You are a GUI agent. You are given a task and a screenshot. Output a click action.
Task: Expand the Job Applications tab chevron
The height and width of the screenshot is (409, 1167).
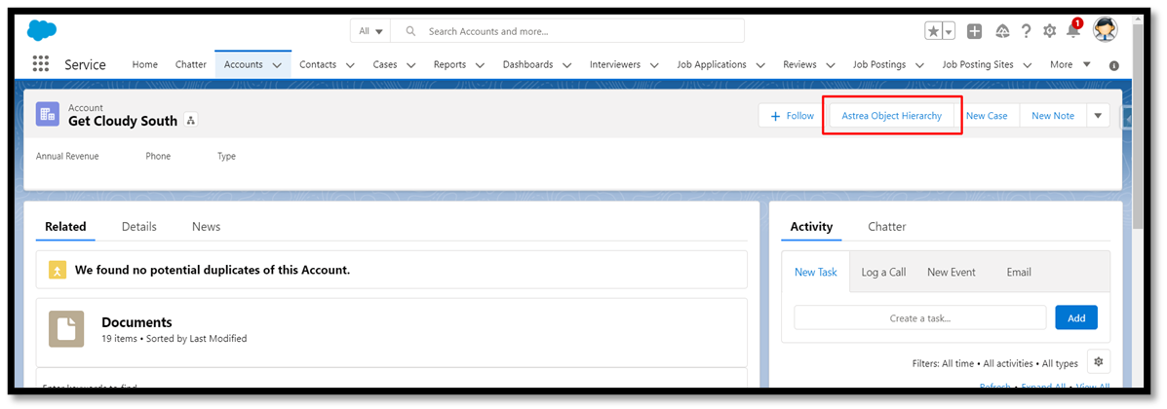tap(760, 65)
